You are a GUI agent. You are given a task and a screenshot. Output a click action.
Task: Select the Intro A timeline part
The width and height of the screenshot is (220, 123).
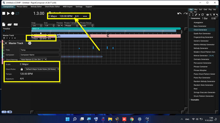[x=106, y=29]
